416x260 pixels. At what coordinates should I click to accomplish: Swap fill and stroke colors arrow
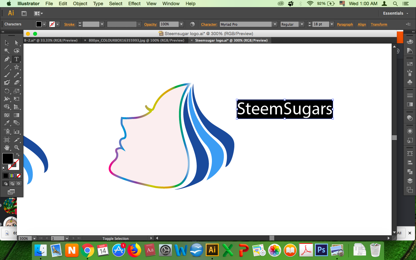pos(18,155)
